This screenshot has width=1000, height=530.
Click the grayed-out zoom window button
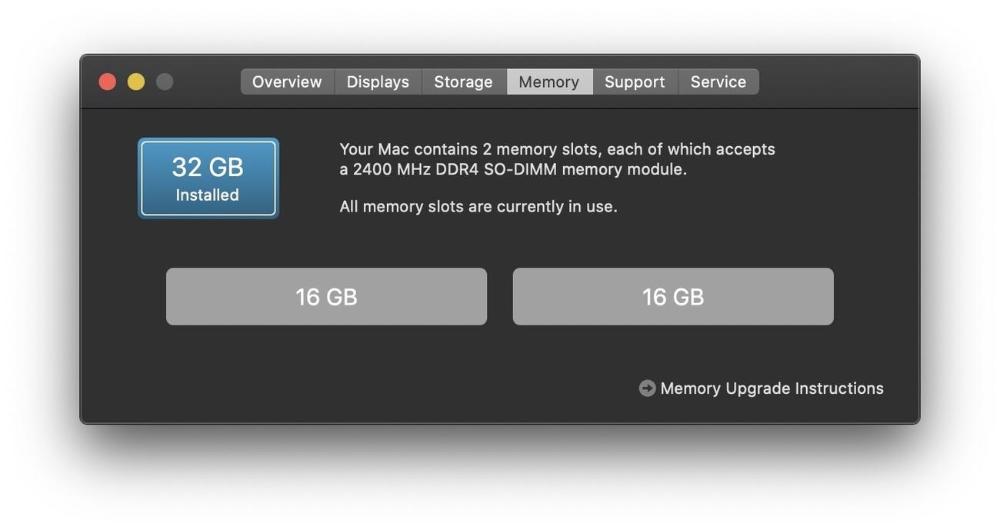point(165,82)
